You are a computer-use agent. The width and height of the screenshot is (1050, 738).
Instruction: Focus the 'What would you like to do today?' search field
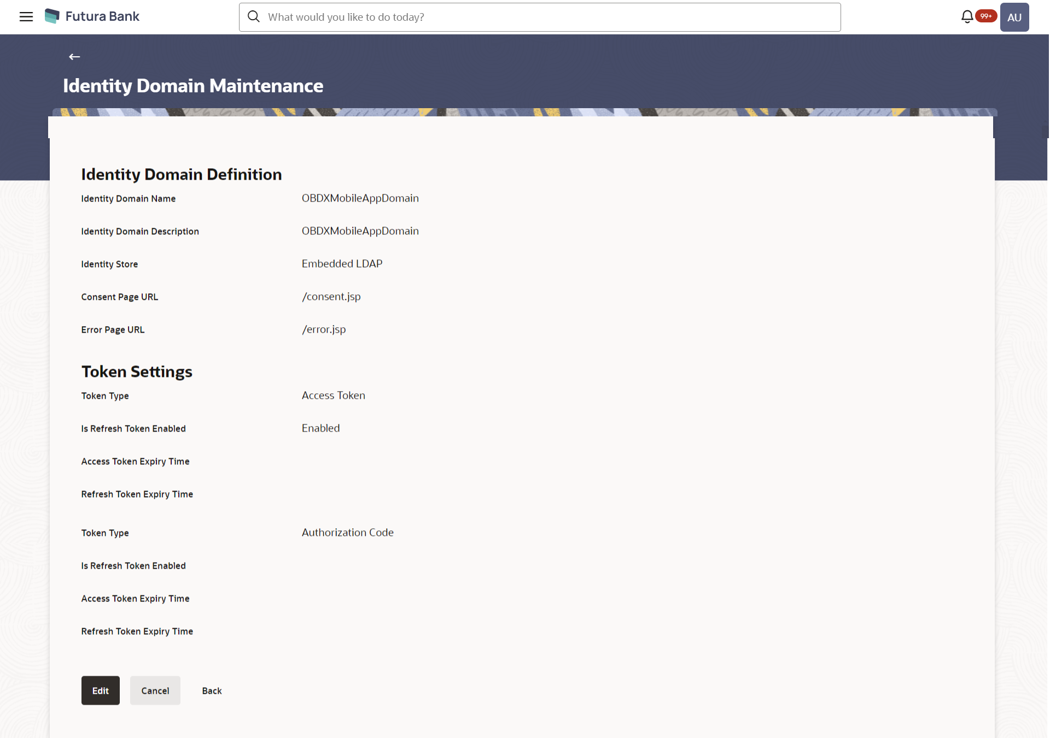tap(547, 17)
